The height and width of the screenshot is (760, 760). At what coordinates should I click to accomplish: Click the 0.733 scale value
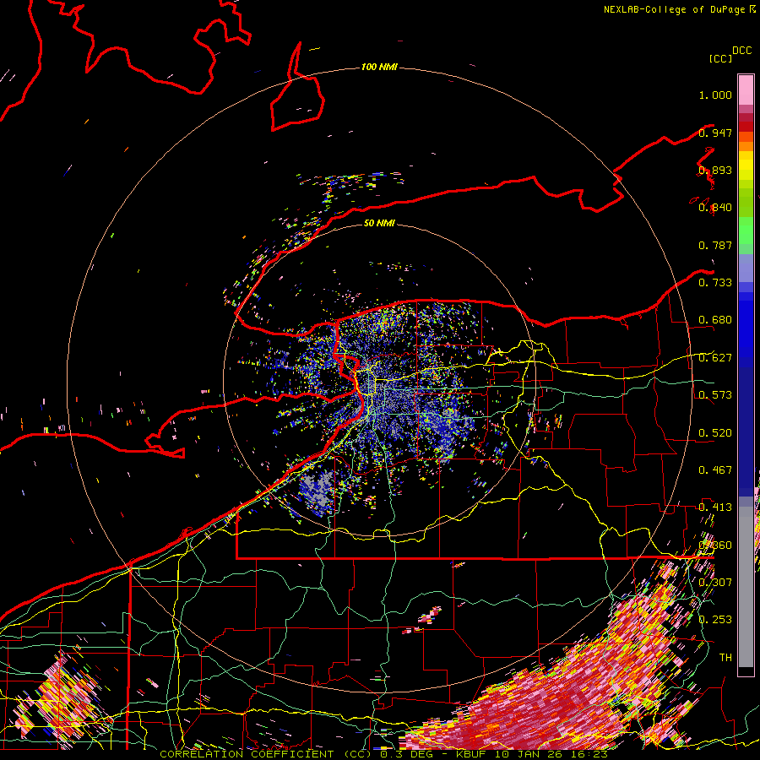point(715,283)
